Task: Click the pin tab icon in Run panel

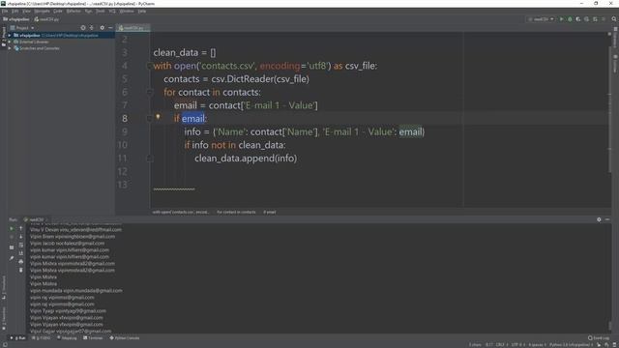Action: click(12, 258)
